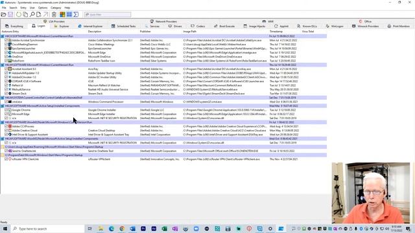Click the taskbar 'Type here to search' box
This screenshot has height=233, width=415.
tap(47, 228)
